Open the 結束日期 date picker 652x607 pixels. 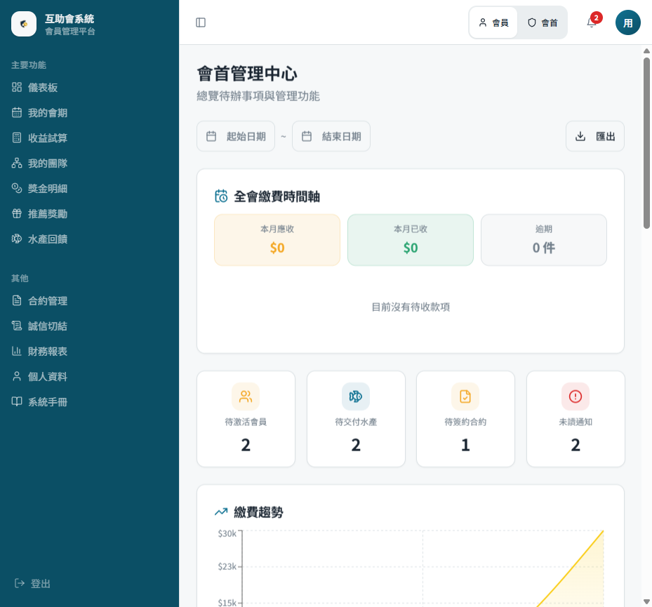click(x=331, y=136)
